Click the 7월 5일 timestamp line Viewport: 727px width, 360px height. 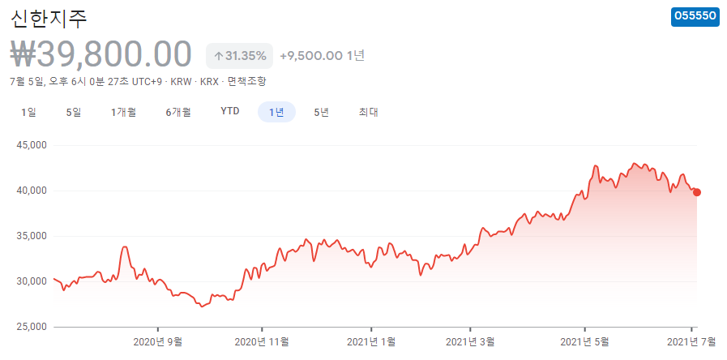click(138, 82)
